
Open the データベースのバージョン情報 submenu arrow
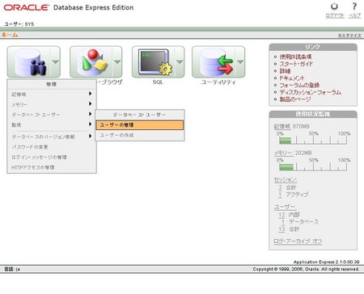pos(91,136)
